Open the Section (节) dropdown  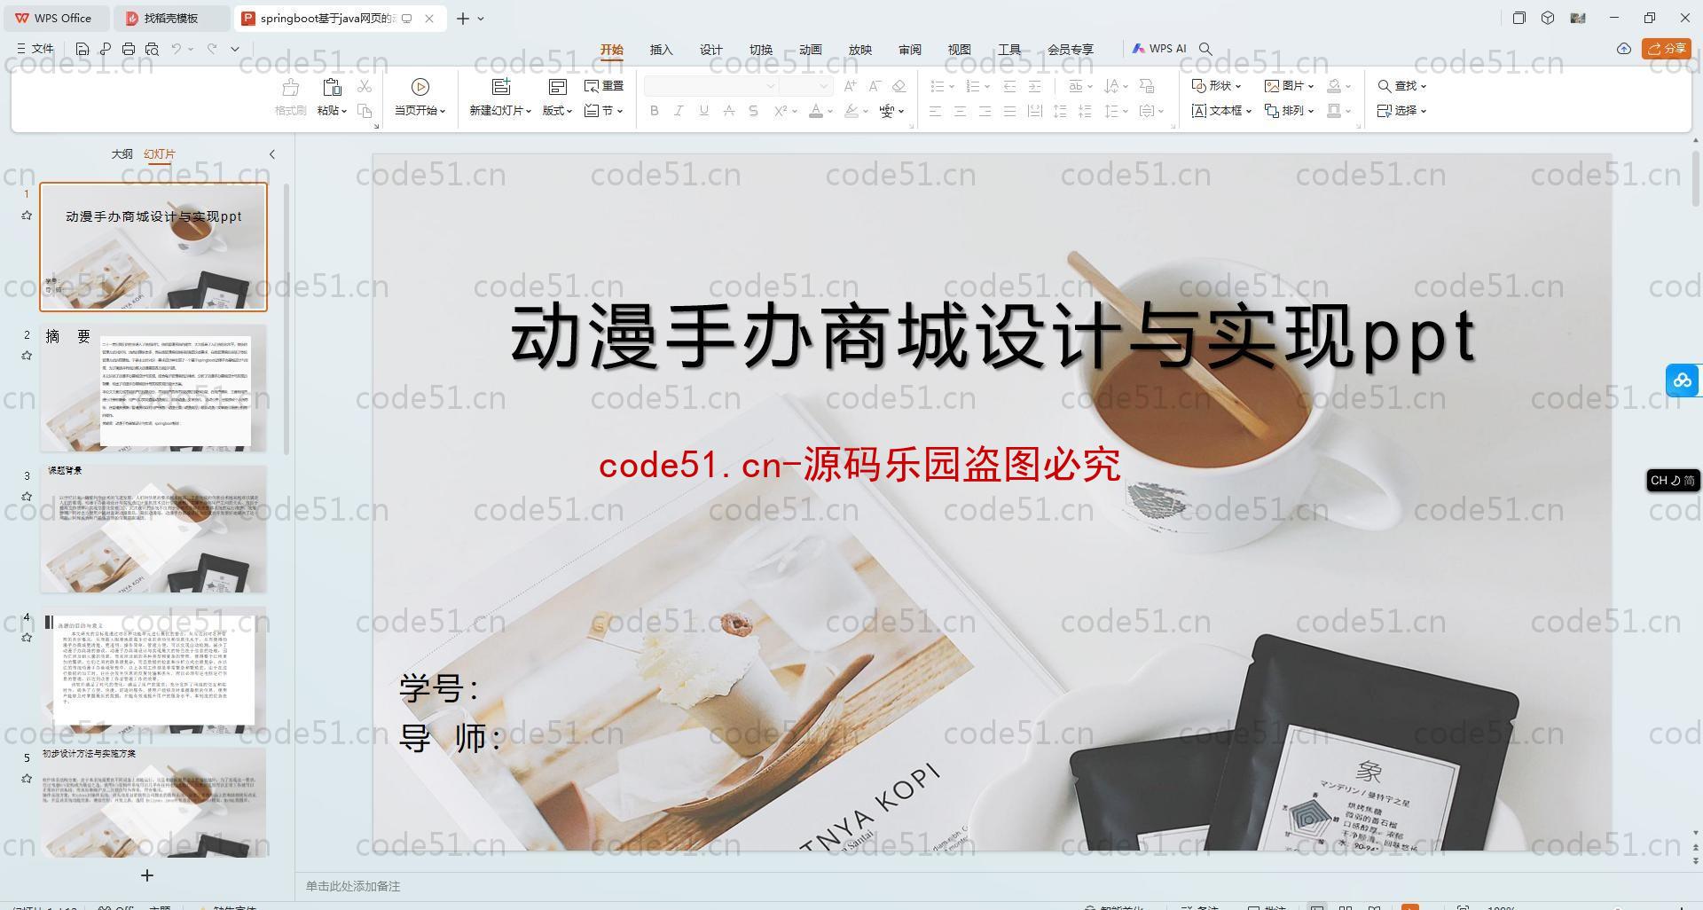click(604, 111)
